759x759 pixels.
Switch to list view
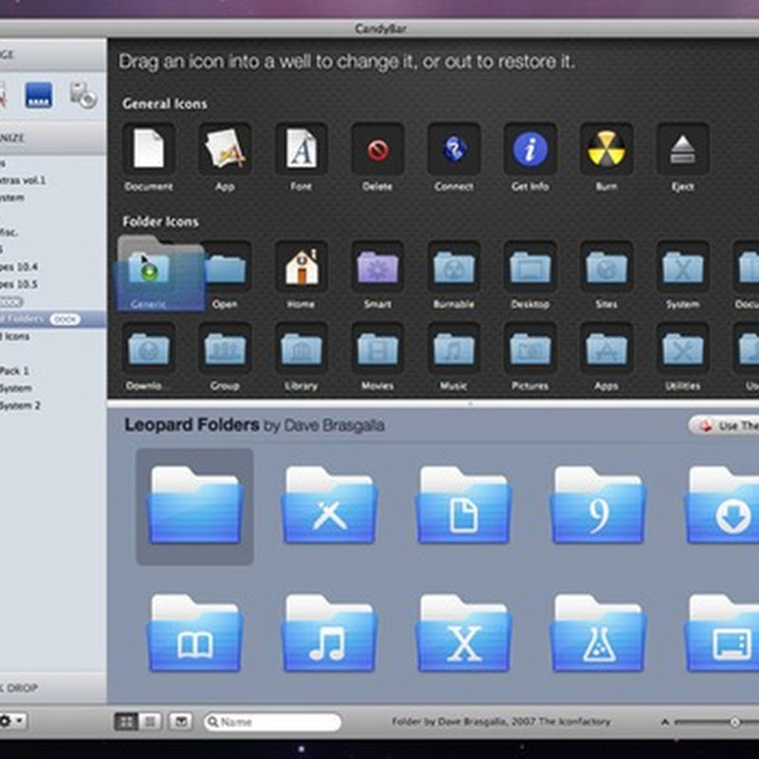click(150, 722)
